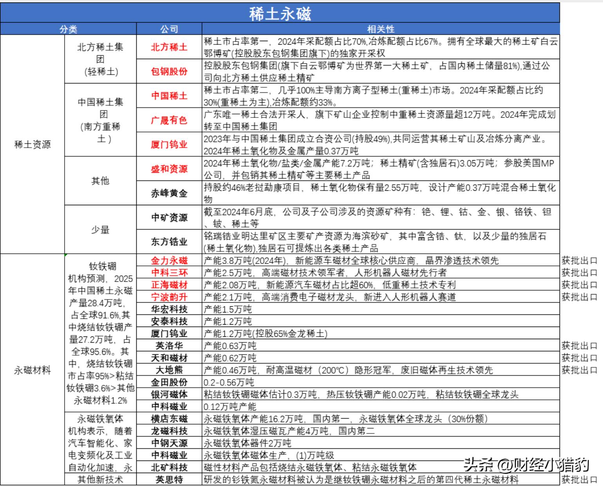
Task: Click the 天和磁材 company cell
Action: tap(169, 358)
